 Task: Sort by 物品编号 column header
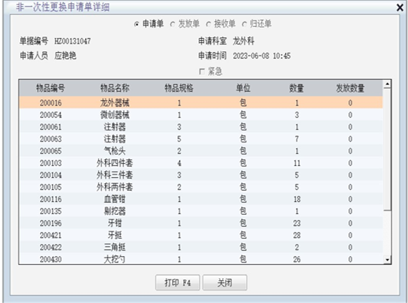pos(51,88)
